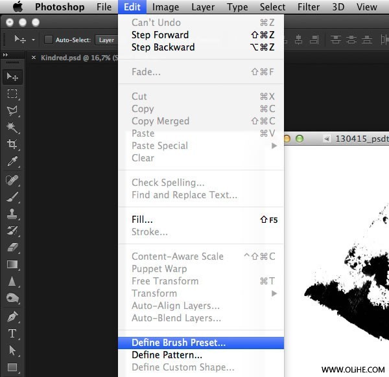The image size is (389, 377).
Task: Select the Eyedropper tool
Action: point(12,161)
